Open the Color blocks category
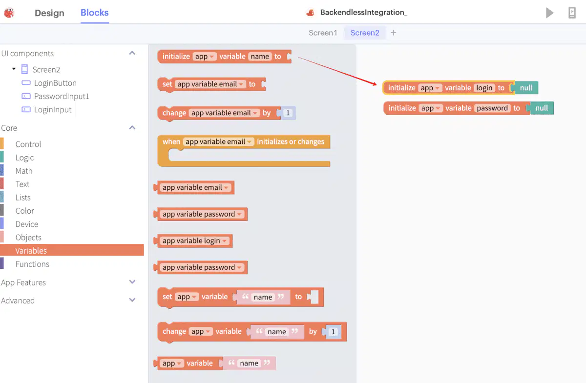 point(25,211)
